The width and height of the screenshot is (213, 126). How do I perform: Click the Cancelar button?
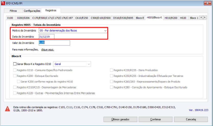pyautogui.click(x=191, y=119)
